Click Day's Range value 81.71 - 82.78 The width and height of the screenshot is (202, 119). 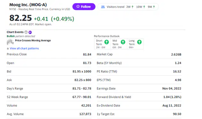[x=82, y=88]
